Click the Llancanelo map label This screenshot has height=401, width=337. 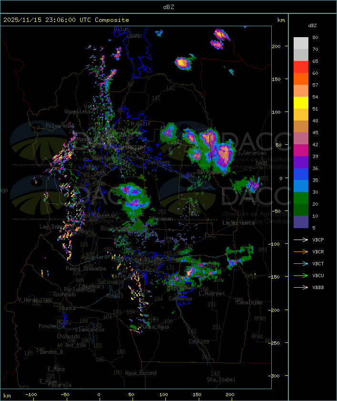tap(90, 330)
